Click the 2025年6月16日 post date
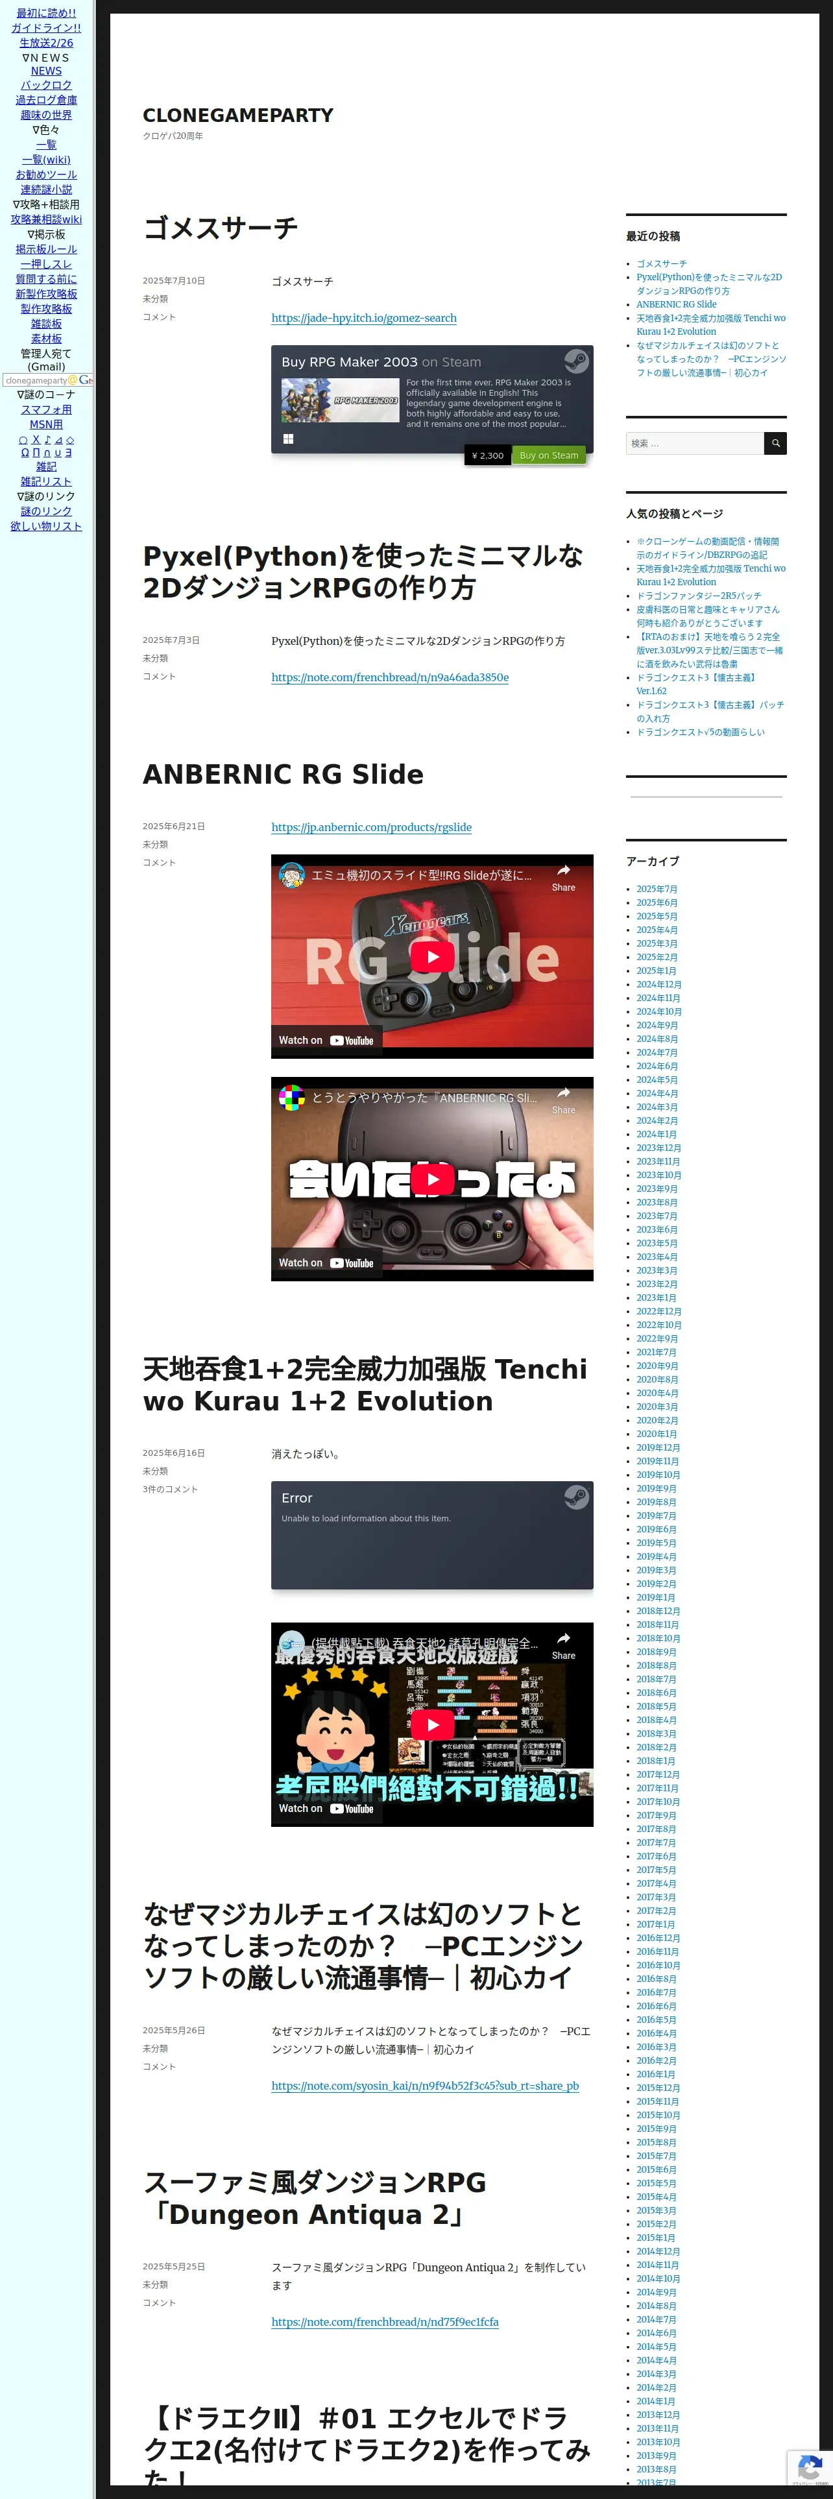 click(x=174, y=1453)
